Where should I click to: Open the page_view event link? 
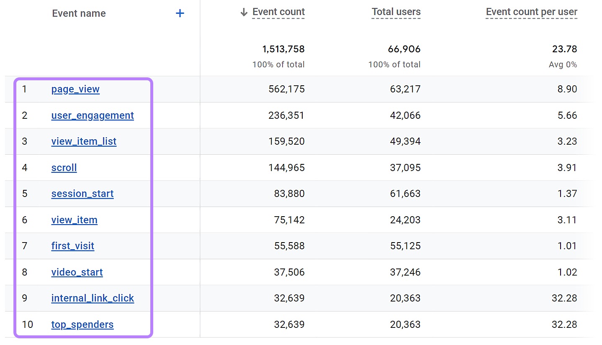click(x=75, y=89)
